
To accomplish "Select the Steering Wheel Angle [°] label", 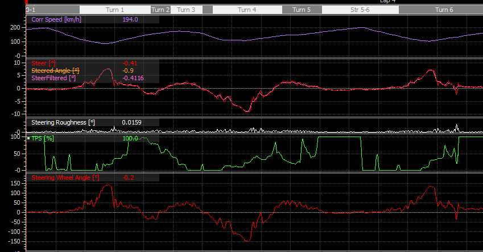I will [65, 177].
